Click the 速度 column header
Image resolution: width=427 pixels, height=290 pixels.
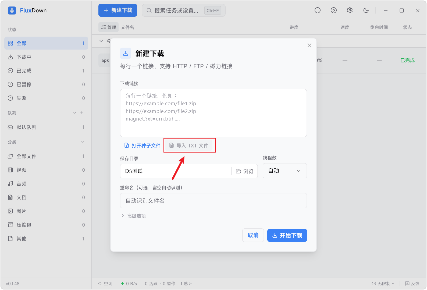[345, 27]
